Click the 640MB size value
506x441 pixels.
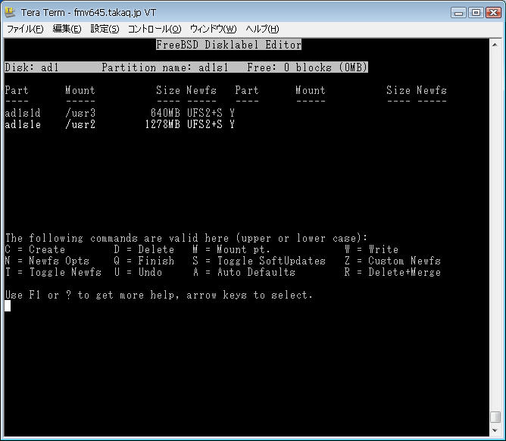(165, 113)
